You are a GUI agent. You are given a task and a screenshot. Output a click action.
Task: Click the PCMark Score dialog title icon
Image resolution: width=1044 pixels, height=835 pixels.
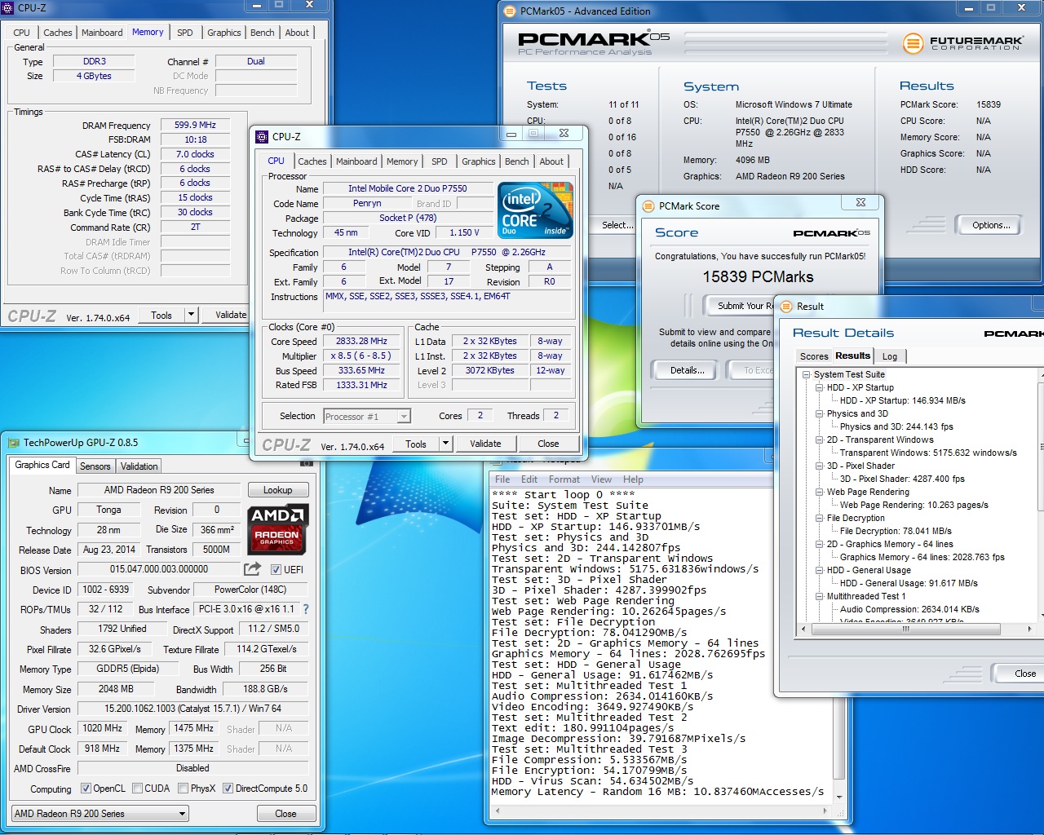coord(648,206)
